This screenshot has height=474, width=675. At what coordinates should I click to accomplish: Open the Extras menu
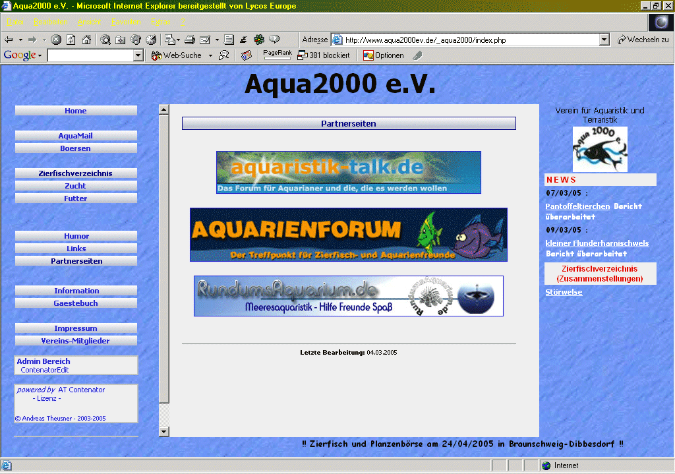(x=161, y=22)
